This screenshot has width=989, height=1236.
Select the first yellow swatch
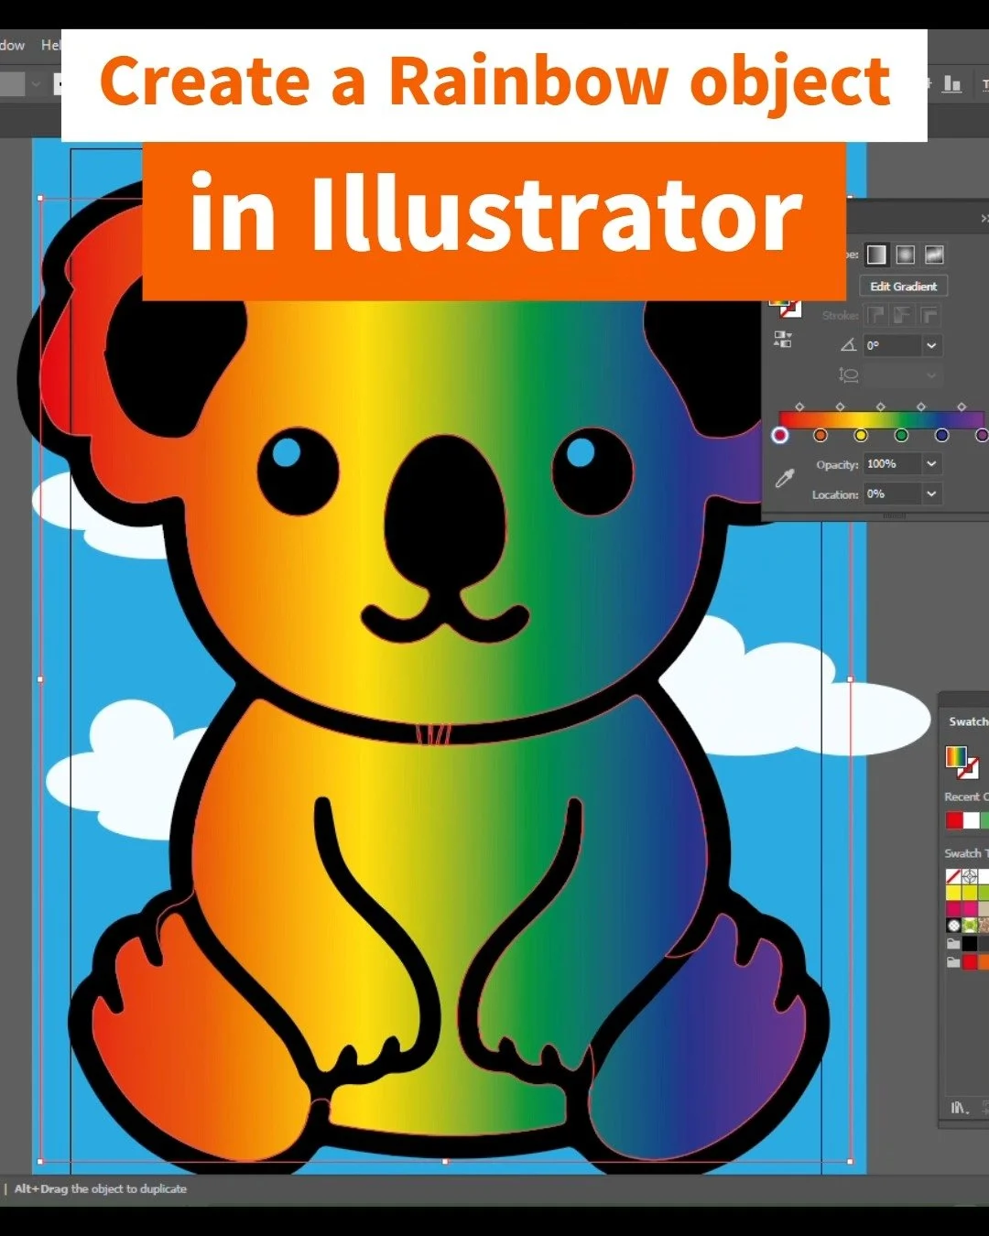pyautogui.click(x=953, y=893)
